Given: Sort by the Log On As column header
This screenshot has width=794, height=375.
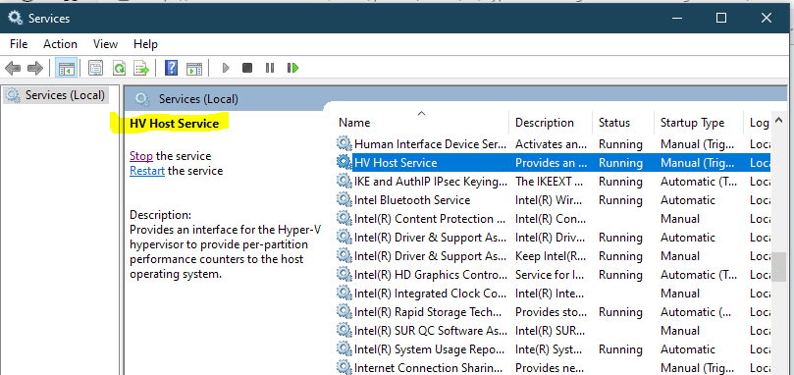Looking at the screenshot, I should coord(758,123).
